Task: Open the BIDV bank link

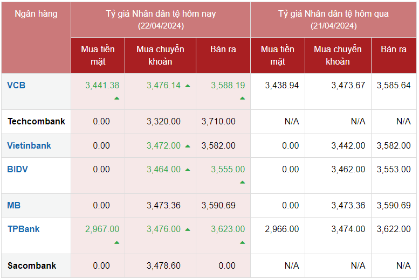Action: coord(17,169)
